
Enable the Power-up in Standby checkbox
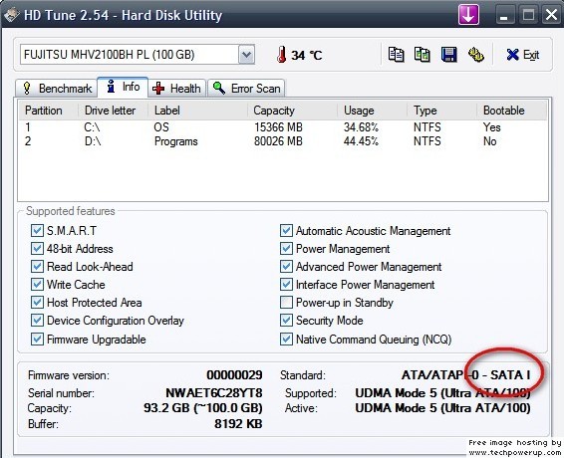click(286, 303)
